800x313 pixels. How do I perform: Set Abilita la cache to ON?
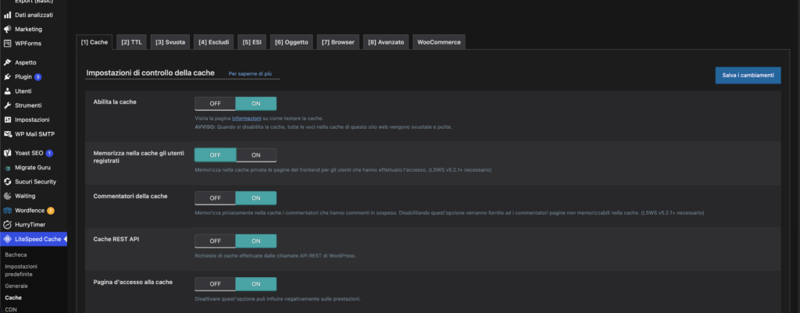pos(255,104)
